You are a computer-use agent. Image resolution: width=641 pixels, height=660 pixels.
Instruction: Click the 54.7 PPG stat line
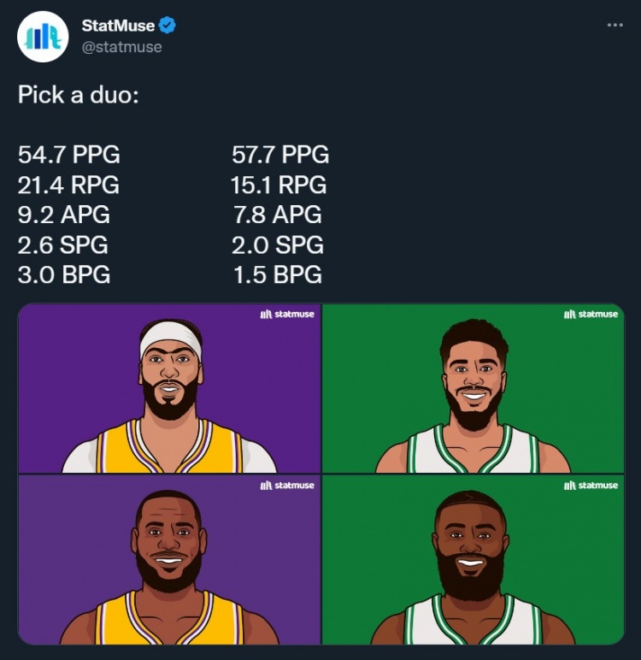click(x=69, y=155)
